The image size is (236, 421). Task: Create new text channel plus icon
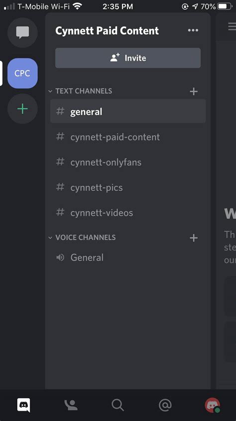click(x=194, y=91)
